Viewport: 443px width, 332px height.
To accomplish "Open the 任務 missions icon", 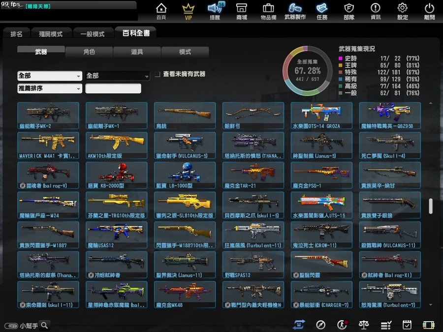I will pos(322,11).
